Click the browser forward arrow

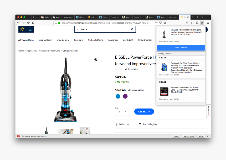click(23, 23)
